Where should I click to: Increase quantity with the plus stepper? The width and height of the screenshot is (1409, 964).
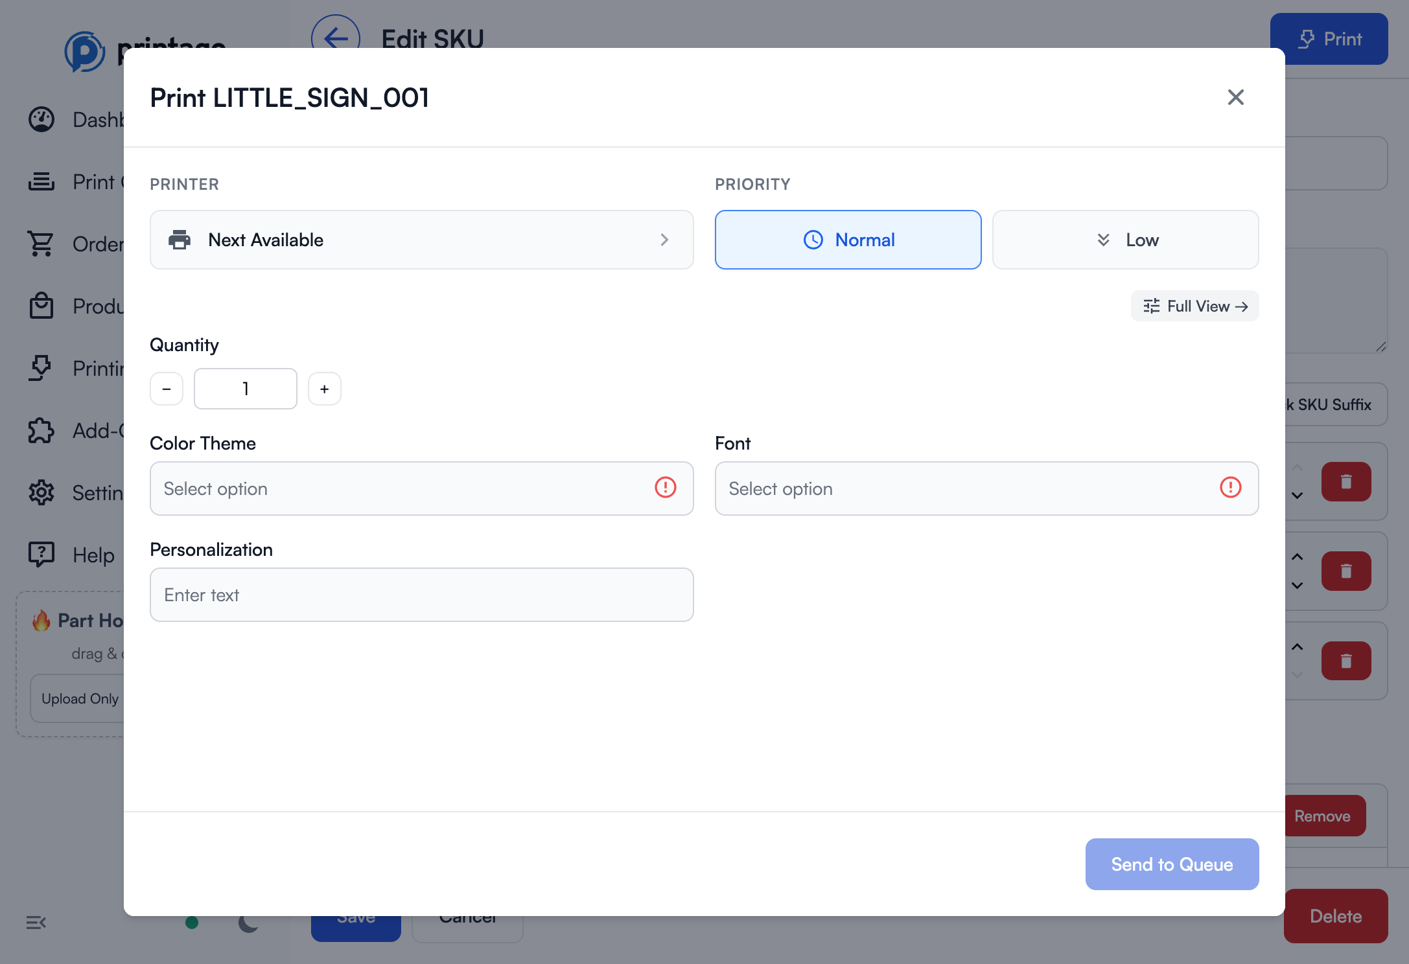point(324,389)
